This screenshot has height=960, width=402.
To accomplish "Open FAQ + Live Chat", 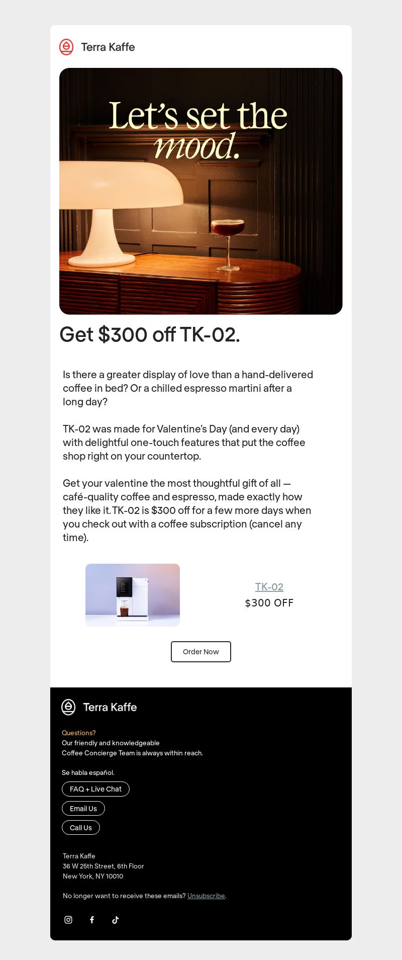I will (95, 789).
